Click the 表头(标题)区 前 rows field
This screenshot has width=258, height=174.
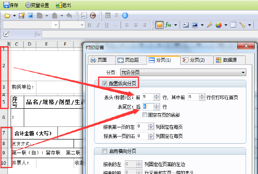148,97
